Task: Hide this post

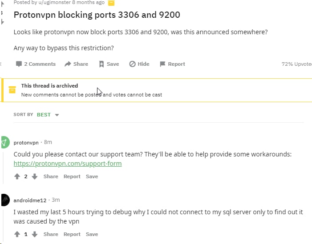Action: click(139, 64)
